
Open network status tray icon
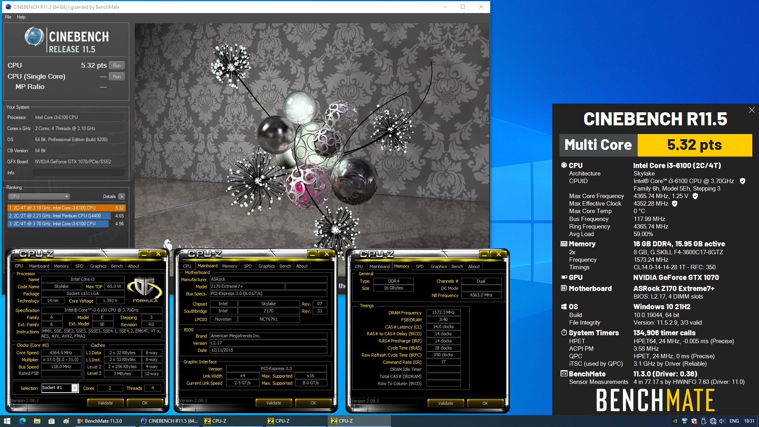713,421
